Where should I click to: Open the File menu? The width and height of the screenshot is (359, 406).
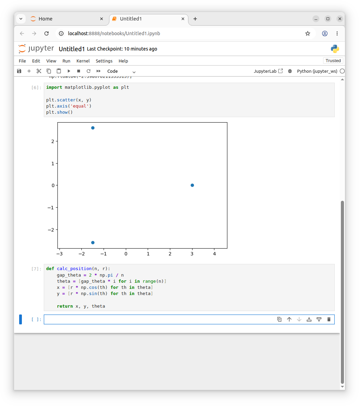22,61
